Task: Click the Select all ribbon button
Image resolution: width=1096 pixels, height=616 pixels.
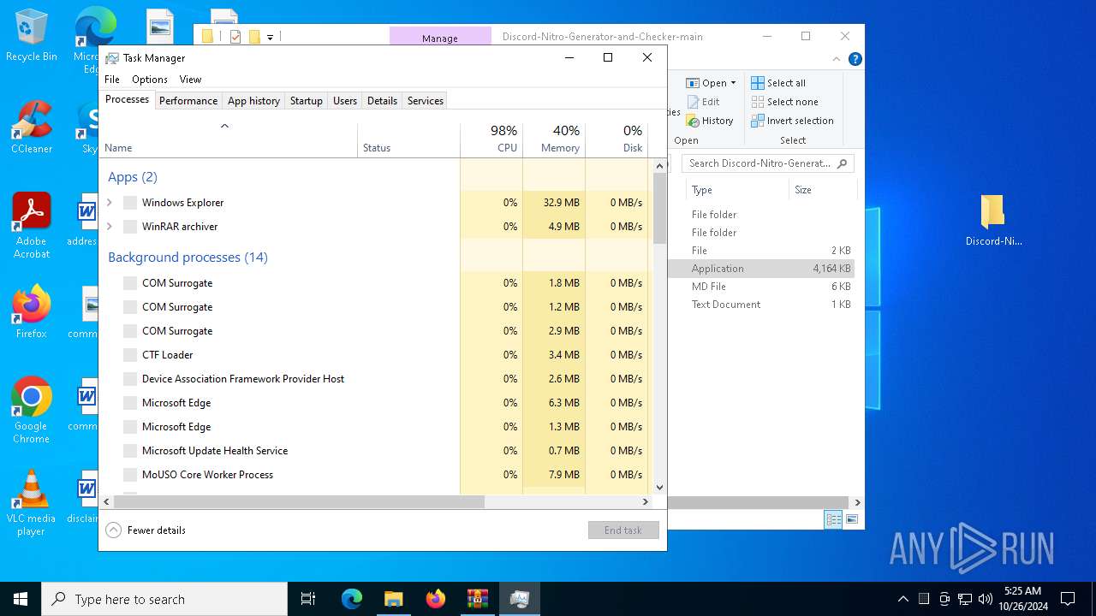Action: (x=778, y=83)
